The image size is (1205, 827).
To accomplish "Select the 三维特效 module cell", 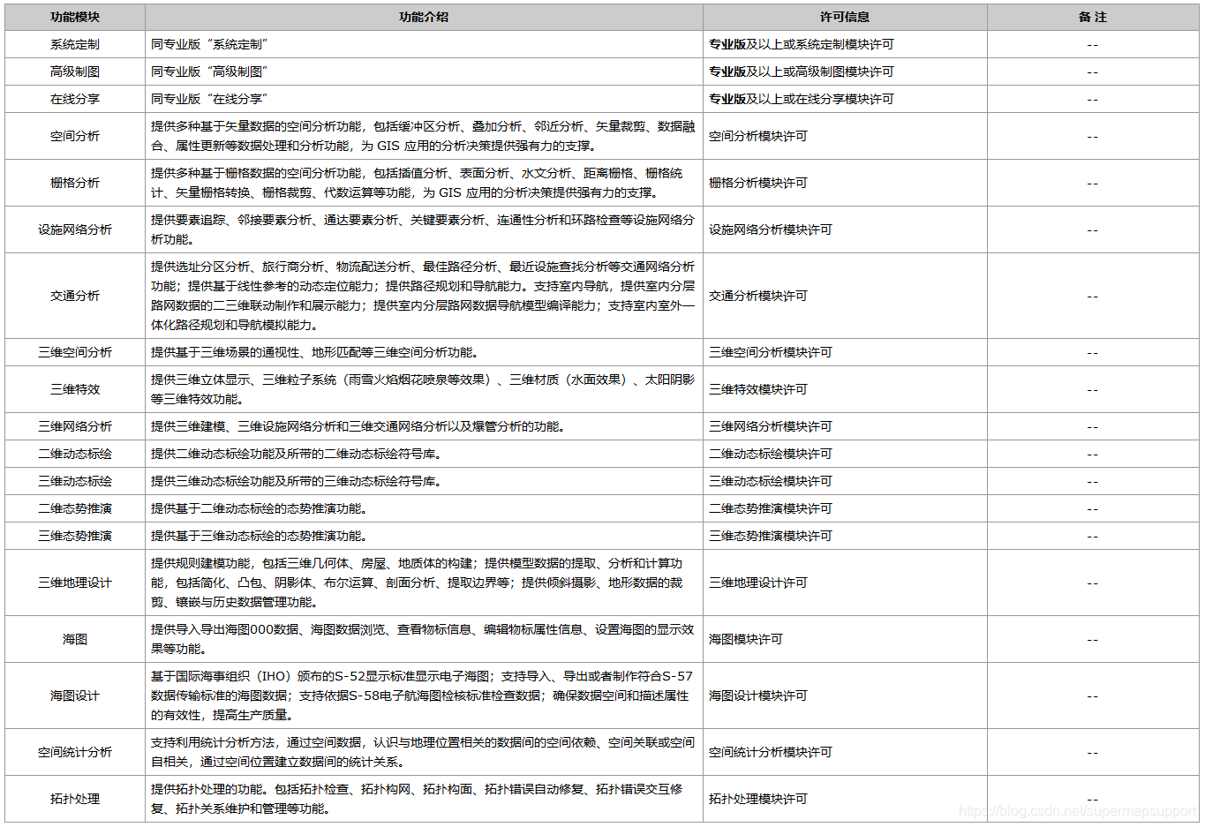I will 75,389.
